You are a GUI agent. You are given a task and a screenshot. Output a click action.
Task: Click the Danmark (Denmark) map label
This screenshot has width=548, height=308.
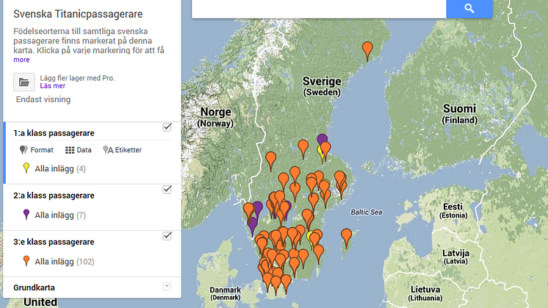(x=225, y=293)
